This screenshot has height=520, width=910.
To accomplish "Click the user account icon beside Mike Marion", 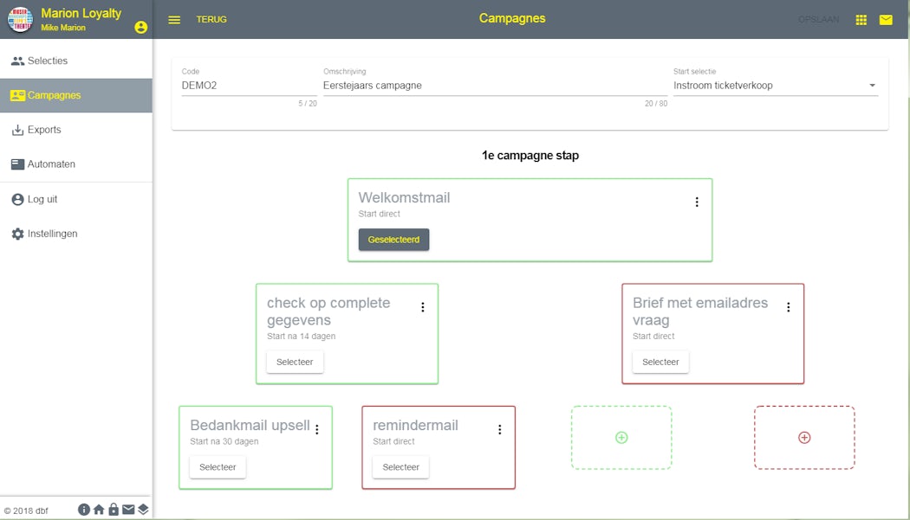I will coord(141,28).
